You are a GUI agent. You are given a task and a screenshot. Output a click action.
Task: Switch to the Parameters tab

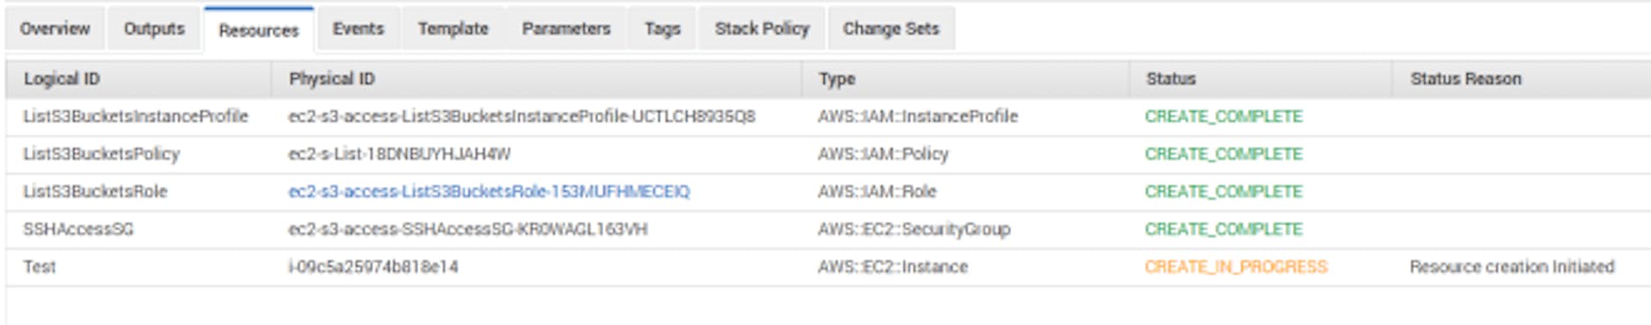click(566, 28)
